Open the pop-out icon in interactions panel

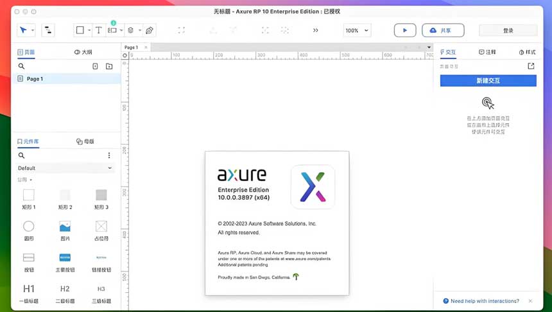tap(531, 66)
